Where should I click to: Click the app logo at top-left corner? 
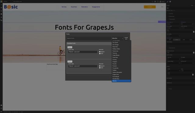[1, 1]
